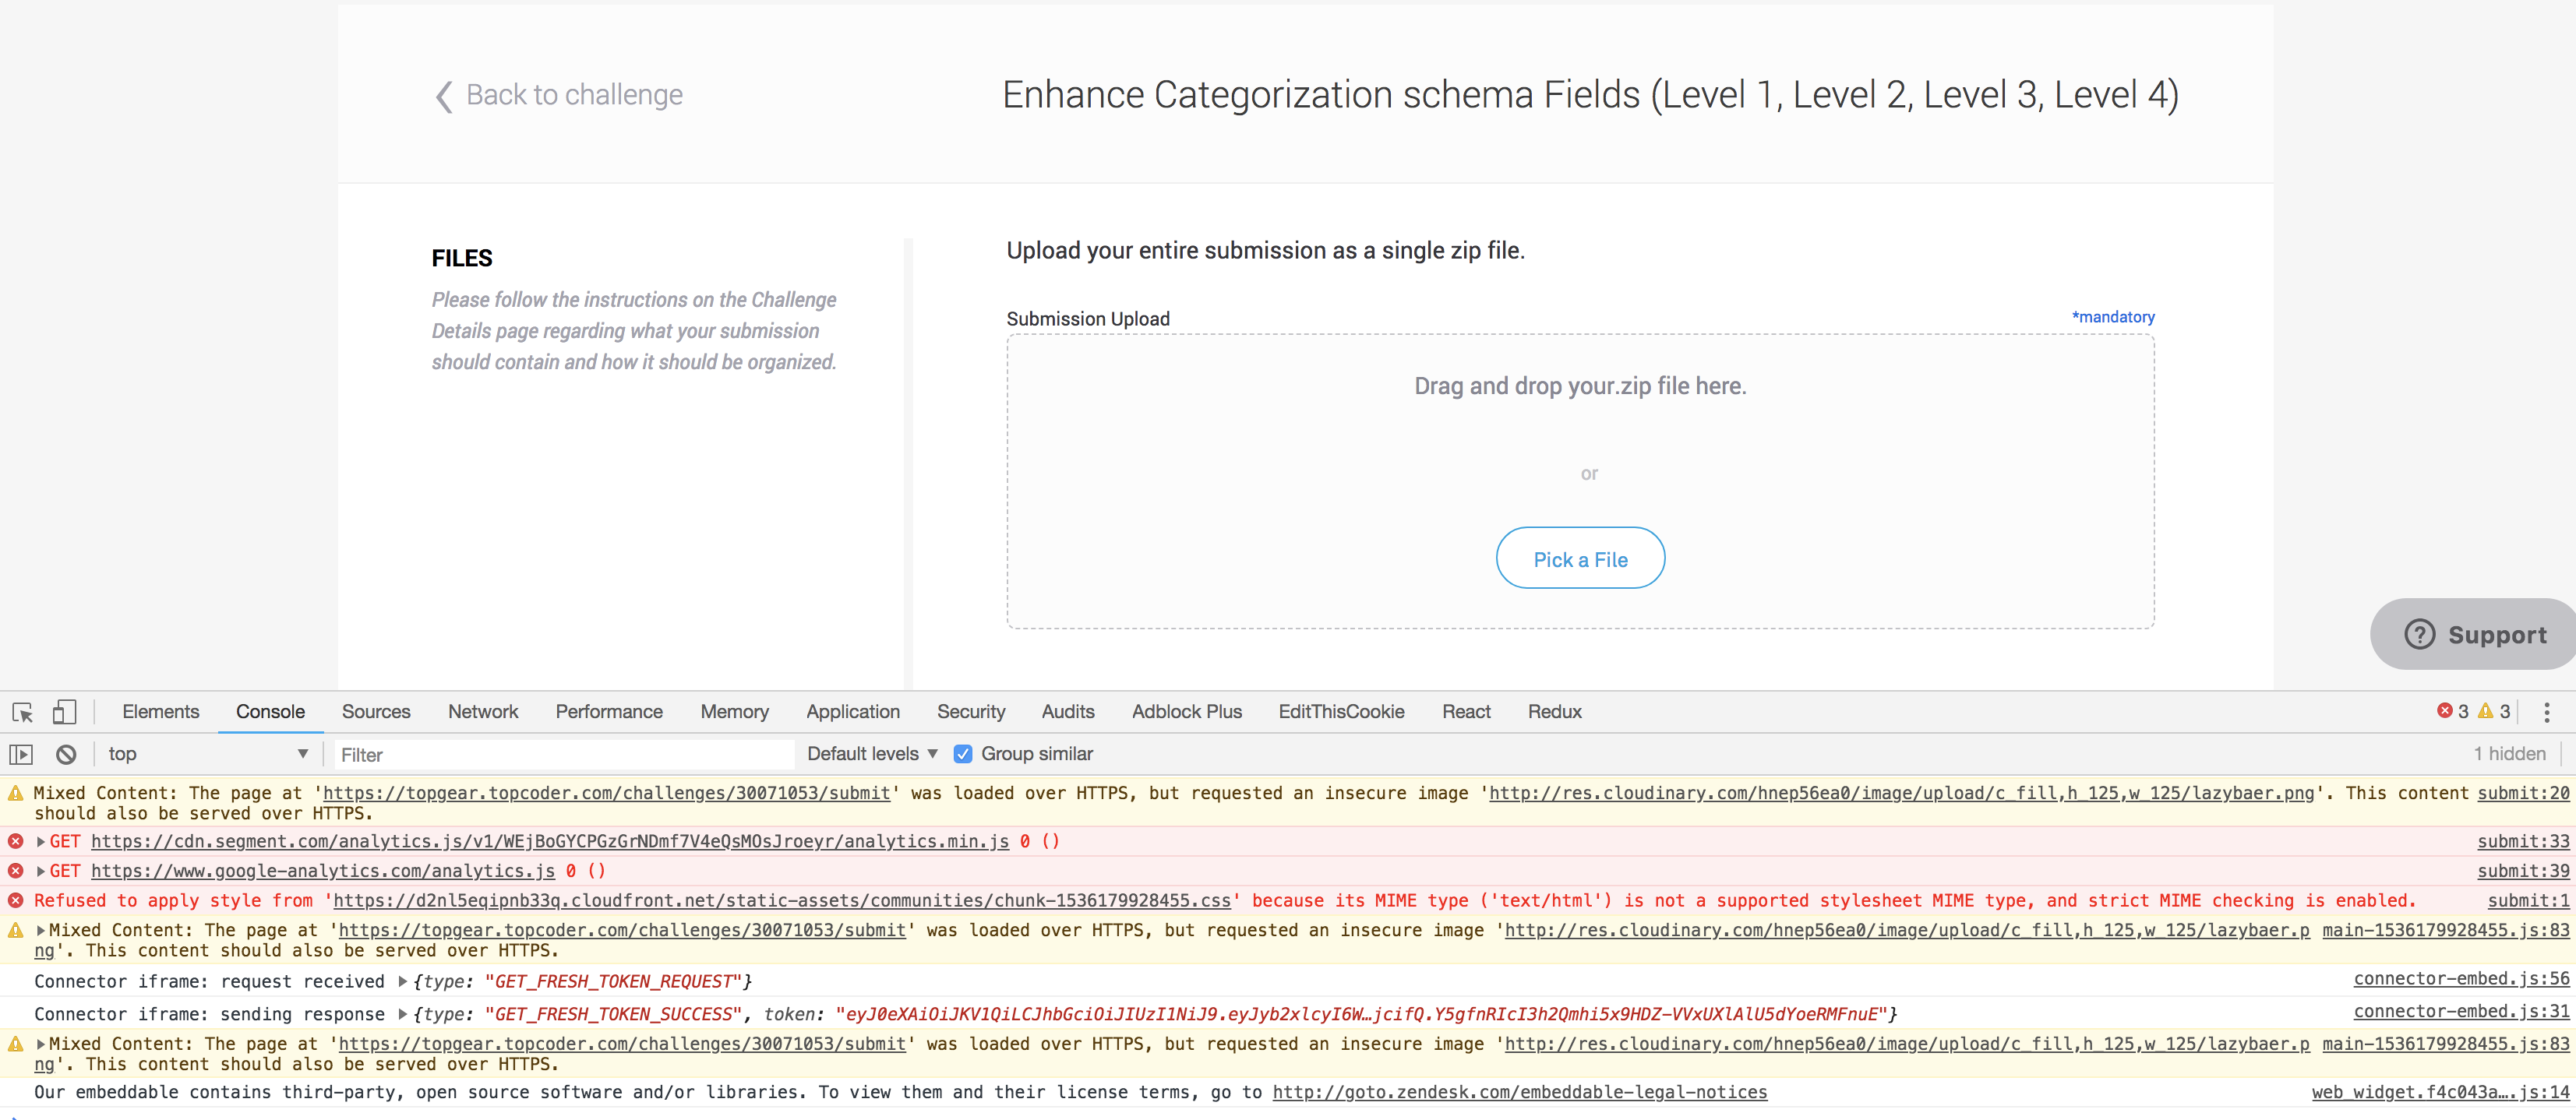The image size is (2576, 1120).
Task: Open the DevTools customize menu (three dots)
Action: pos(2548,712)
